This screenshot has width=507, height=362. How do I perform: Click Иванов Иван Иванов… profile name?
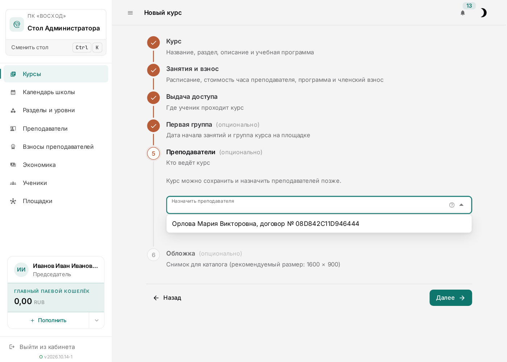[66, 266]
